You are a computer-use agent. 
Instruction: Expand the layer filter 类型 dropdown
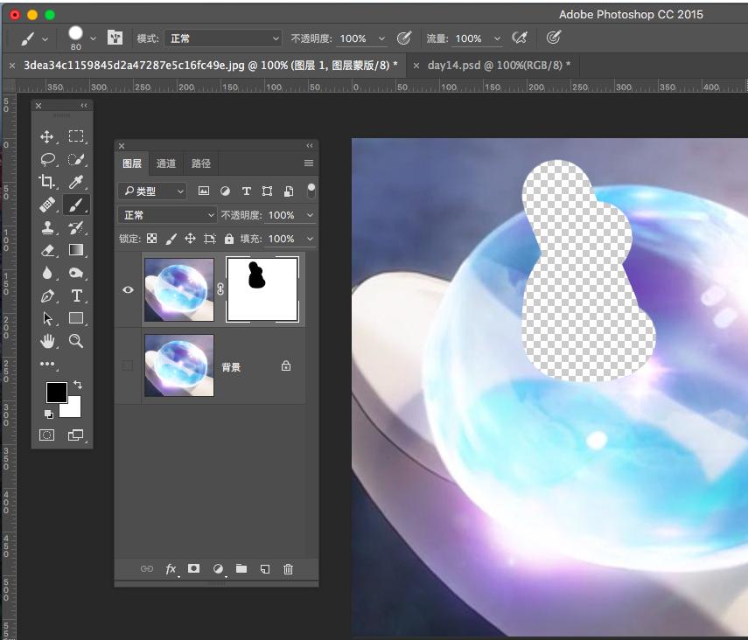click(154, 191)
